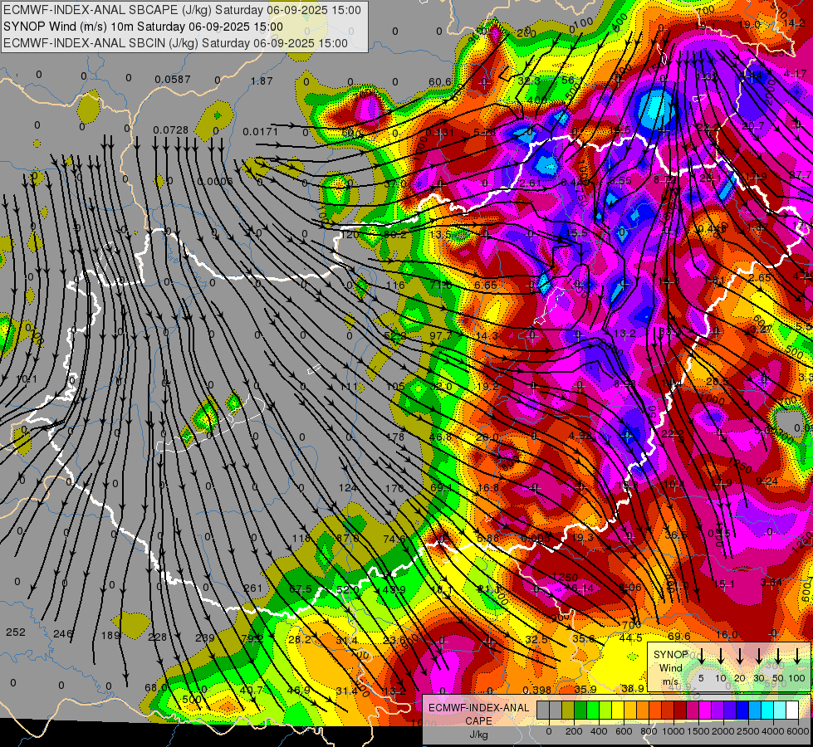
Task: Click the station value 124
Action: [348, 487]
